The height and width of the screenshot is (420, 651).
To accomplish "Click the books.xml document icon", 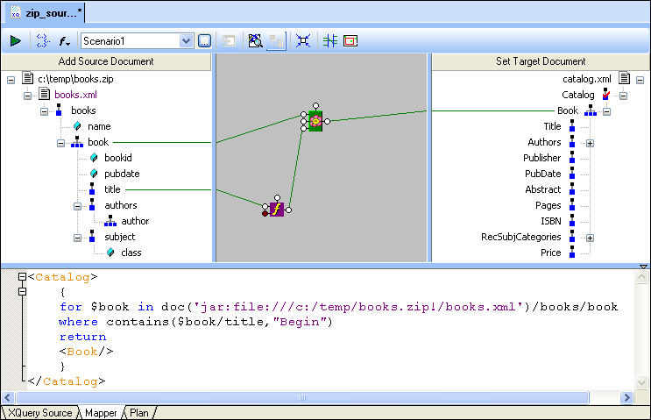I will [45, 94].
